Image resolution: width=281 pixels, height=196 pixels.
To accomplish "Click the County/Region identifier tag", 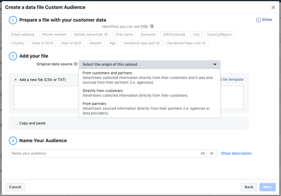I will (x=219, y=34).
